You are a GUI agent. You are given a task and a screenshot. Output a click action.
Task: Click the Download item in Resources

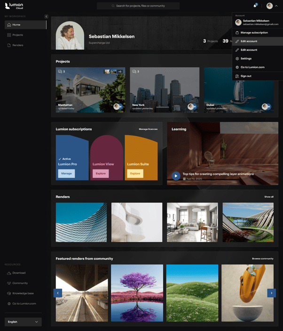coord(19,273)
